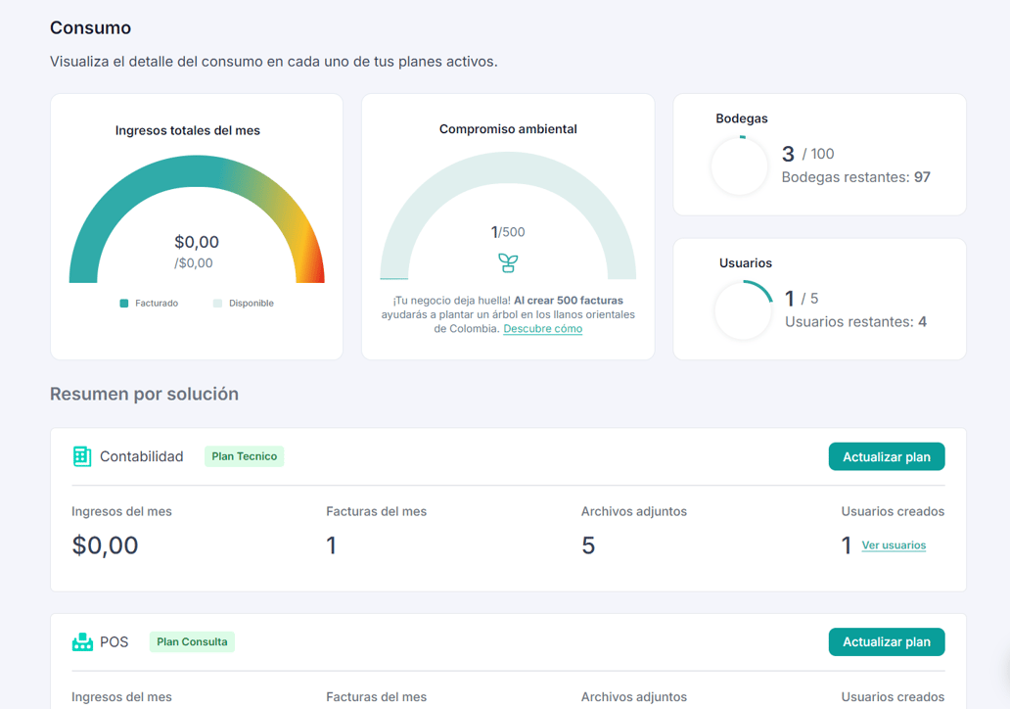Click the Contabilidad calculator icon
This screenshot has width=1010, height=709.
[82, 455]
